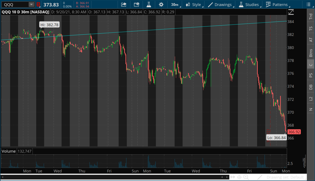Select the C side tab
The height and width of the screenshot is (181, 315).
point(311,65)
